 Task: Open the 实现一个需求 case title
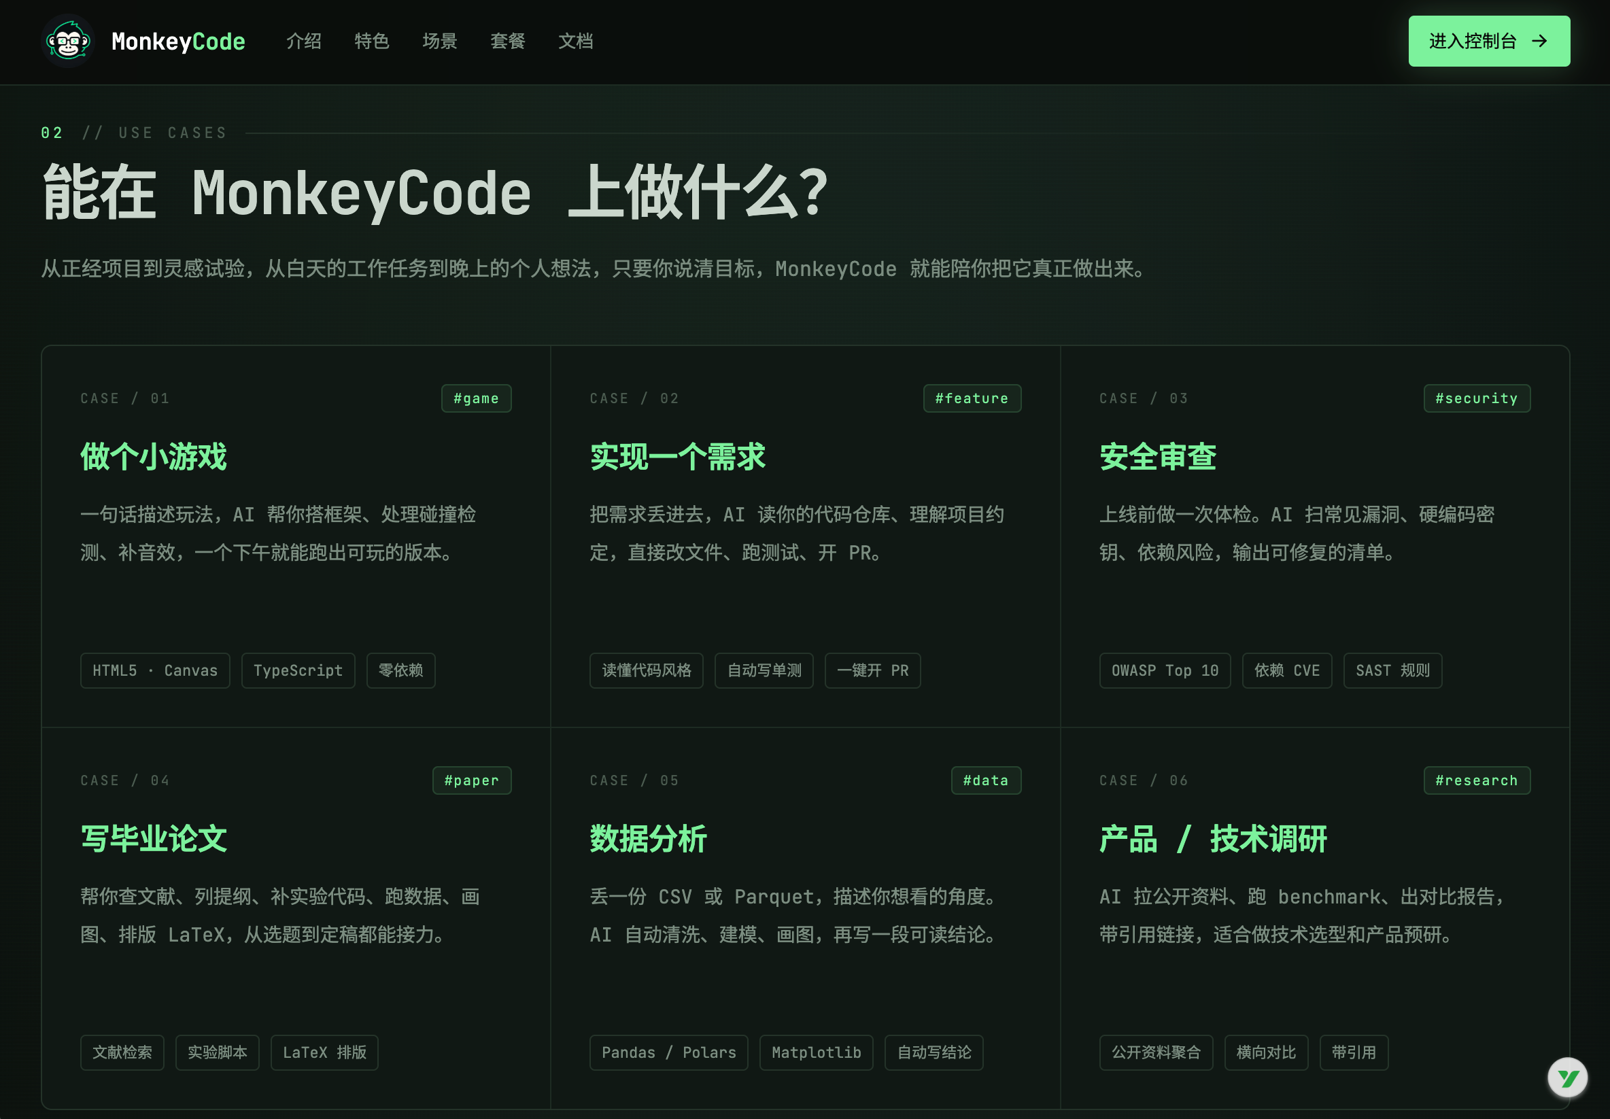pos(677,457)
